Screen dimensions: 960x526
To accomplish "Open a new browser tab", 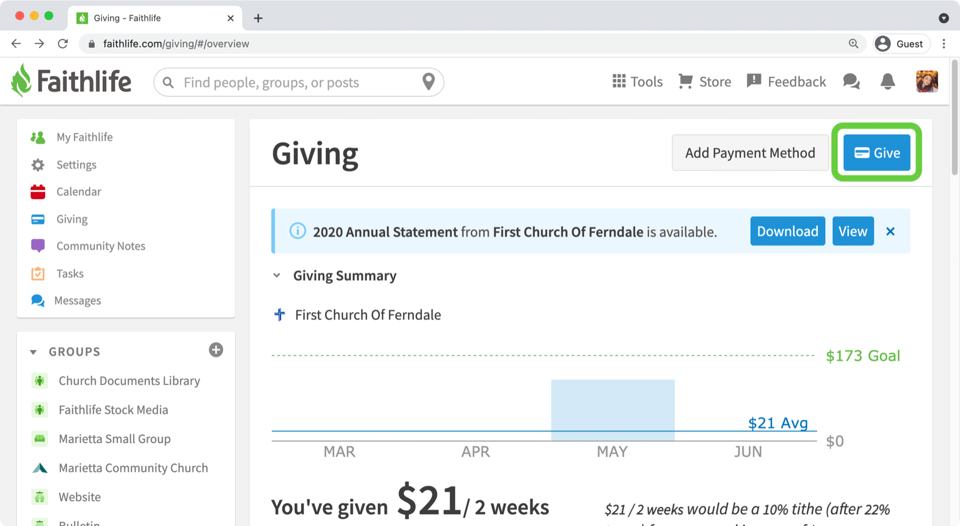I will coord(258,18).
